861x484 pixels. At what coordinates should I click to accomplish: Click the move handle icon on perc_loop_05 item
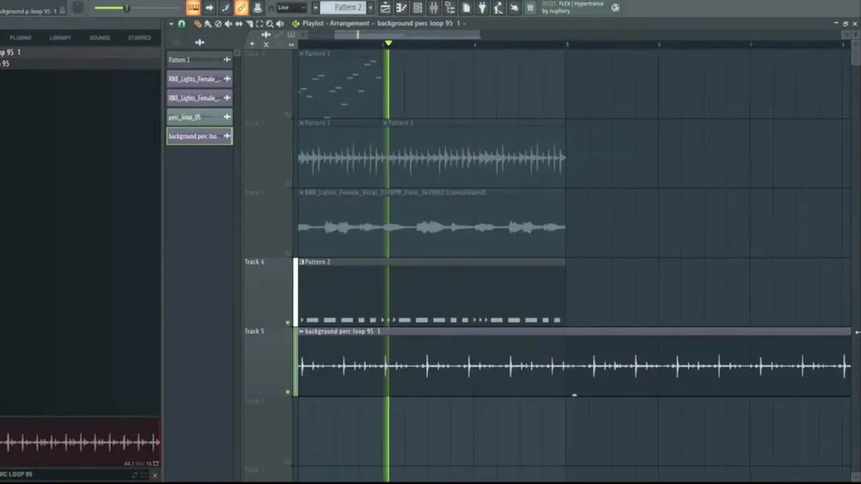pos(227,117)
